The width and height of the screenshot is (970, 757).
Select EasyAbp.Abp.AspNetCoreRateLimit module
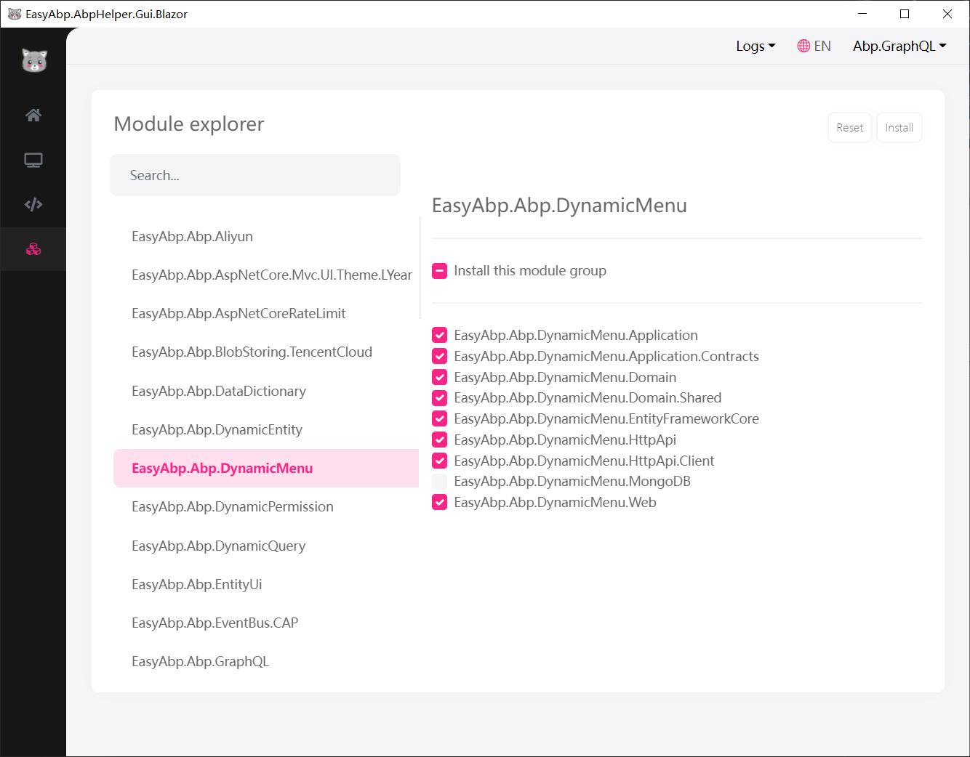click(266, 313)
